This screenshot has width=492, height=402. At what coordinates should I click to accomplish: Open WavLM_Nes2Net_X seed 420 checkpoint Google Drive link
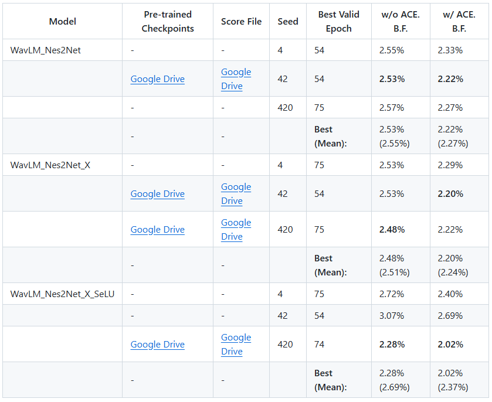click(x=157, y=230)
